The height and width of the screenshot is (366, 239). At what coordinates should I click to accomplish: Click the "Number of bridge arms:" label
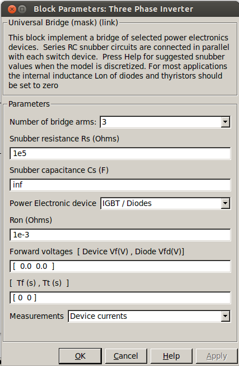coord(53,122)
